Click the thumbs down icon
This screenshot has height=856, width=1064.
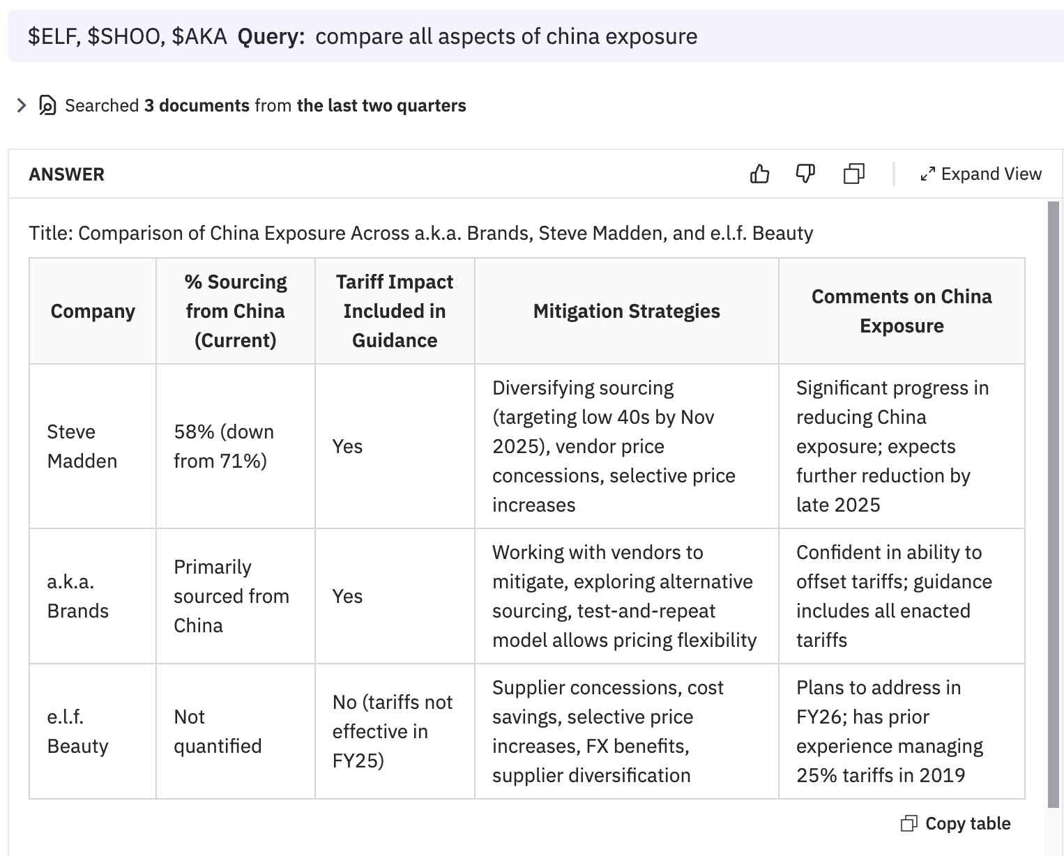805,174
